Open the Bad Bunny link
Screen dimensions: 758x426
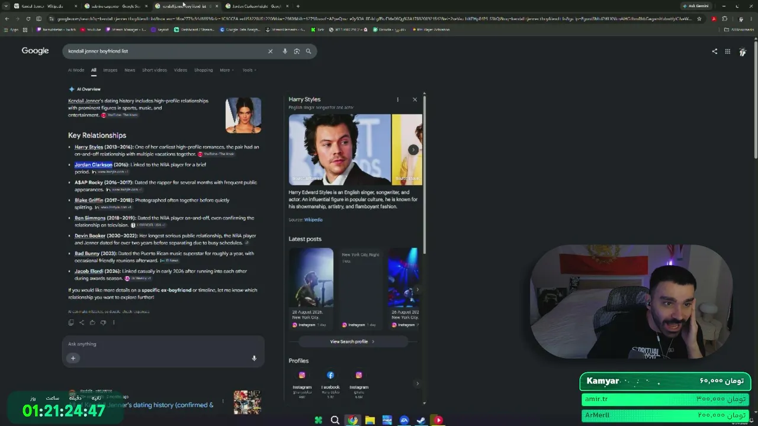[x=87, y=253]
